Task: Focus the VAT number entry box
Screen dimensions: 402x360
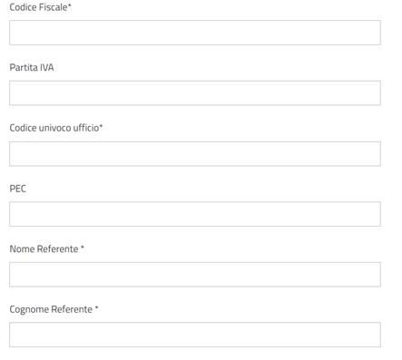Action: (x=195, y=93)
